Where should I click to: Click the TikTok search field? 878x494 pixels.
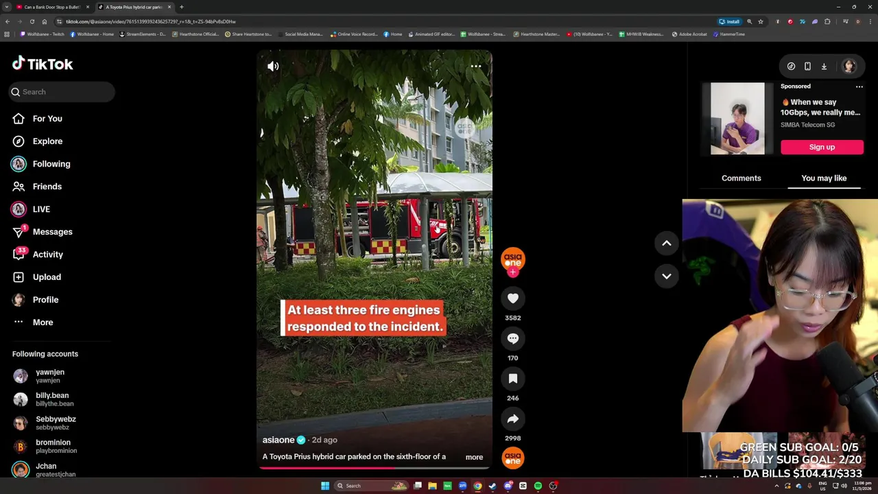pyautogui.click(x=62, y=92)
